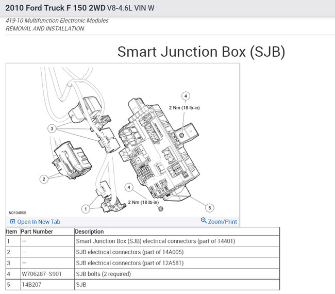Click the '419-10 Multifunction Electronic Modules' text
This screenshot has width=335, height=294.
(57, 21)
